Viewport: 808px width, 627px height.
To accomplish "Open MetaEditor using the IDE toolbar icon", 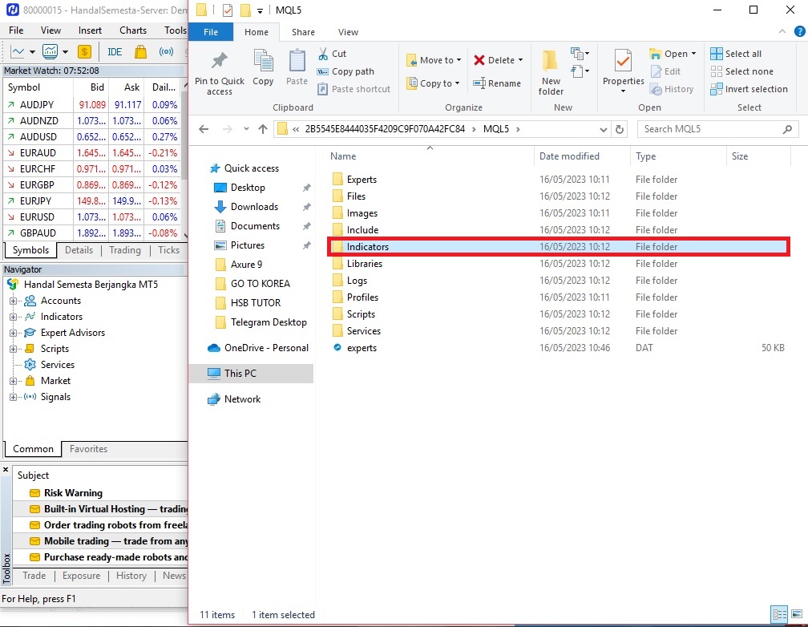I will coord(114,51).
